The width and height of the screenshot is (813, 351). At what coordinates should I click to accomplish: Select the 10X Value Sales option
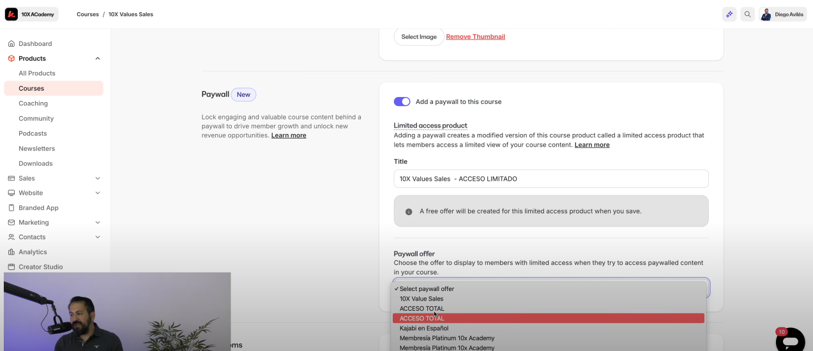[x=549, y=299]
